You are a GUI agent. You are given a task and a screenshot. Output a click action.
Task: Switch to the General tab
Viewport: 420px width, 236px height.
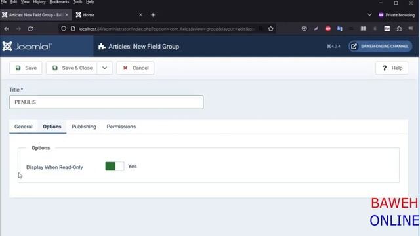coord(24,127)
